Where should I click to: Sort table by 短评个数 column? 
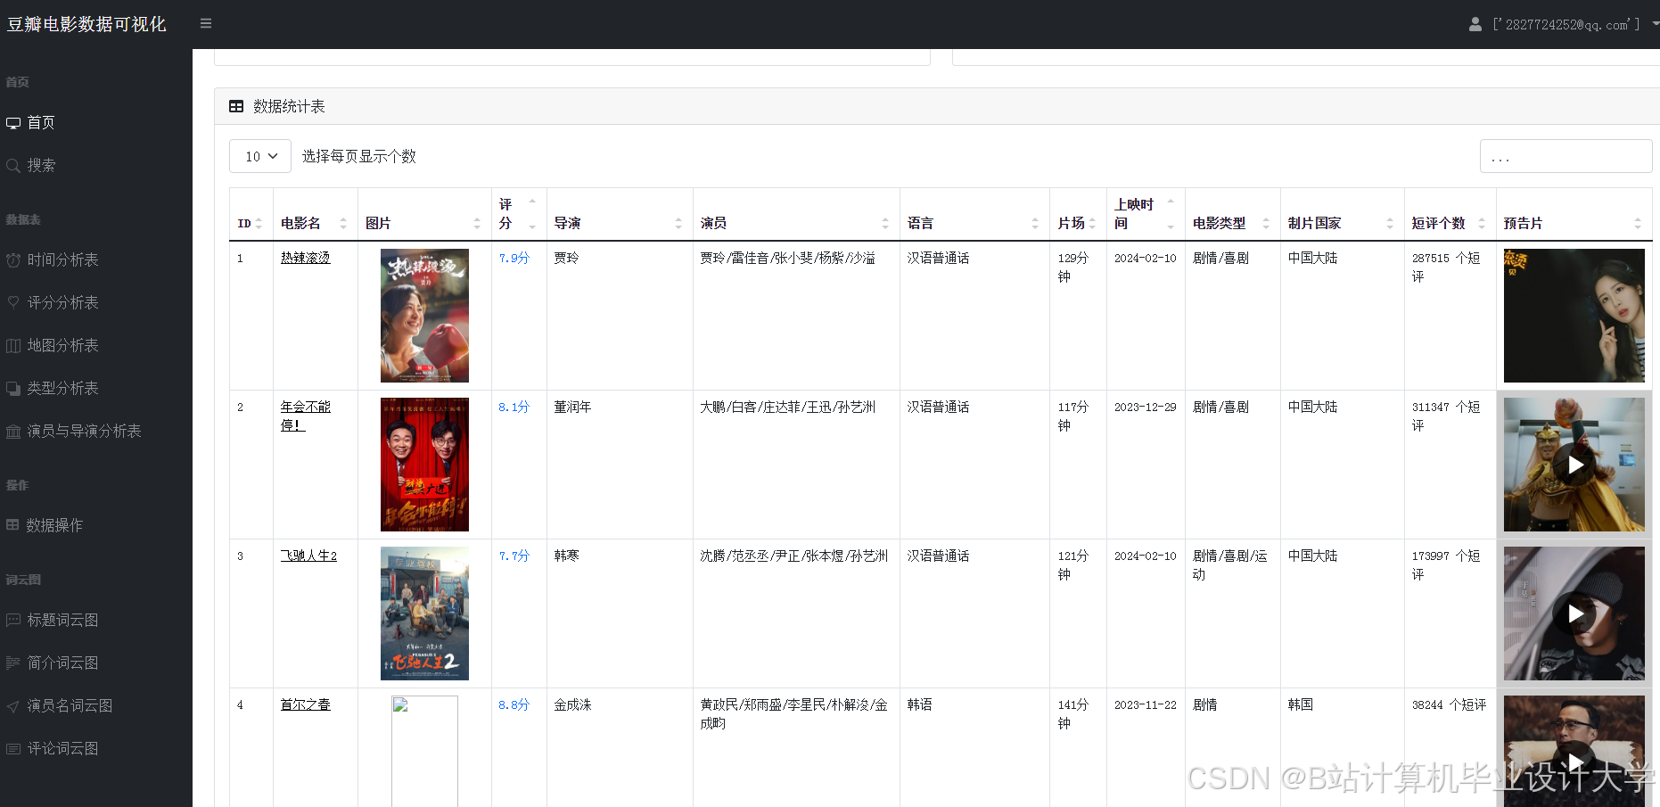[1450, 214]
